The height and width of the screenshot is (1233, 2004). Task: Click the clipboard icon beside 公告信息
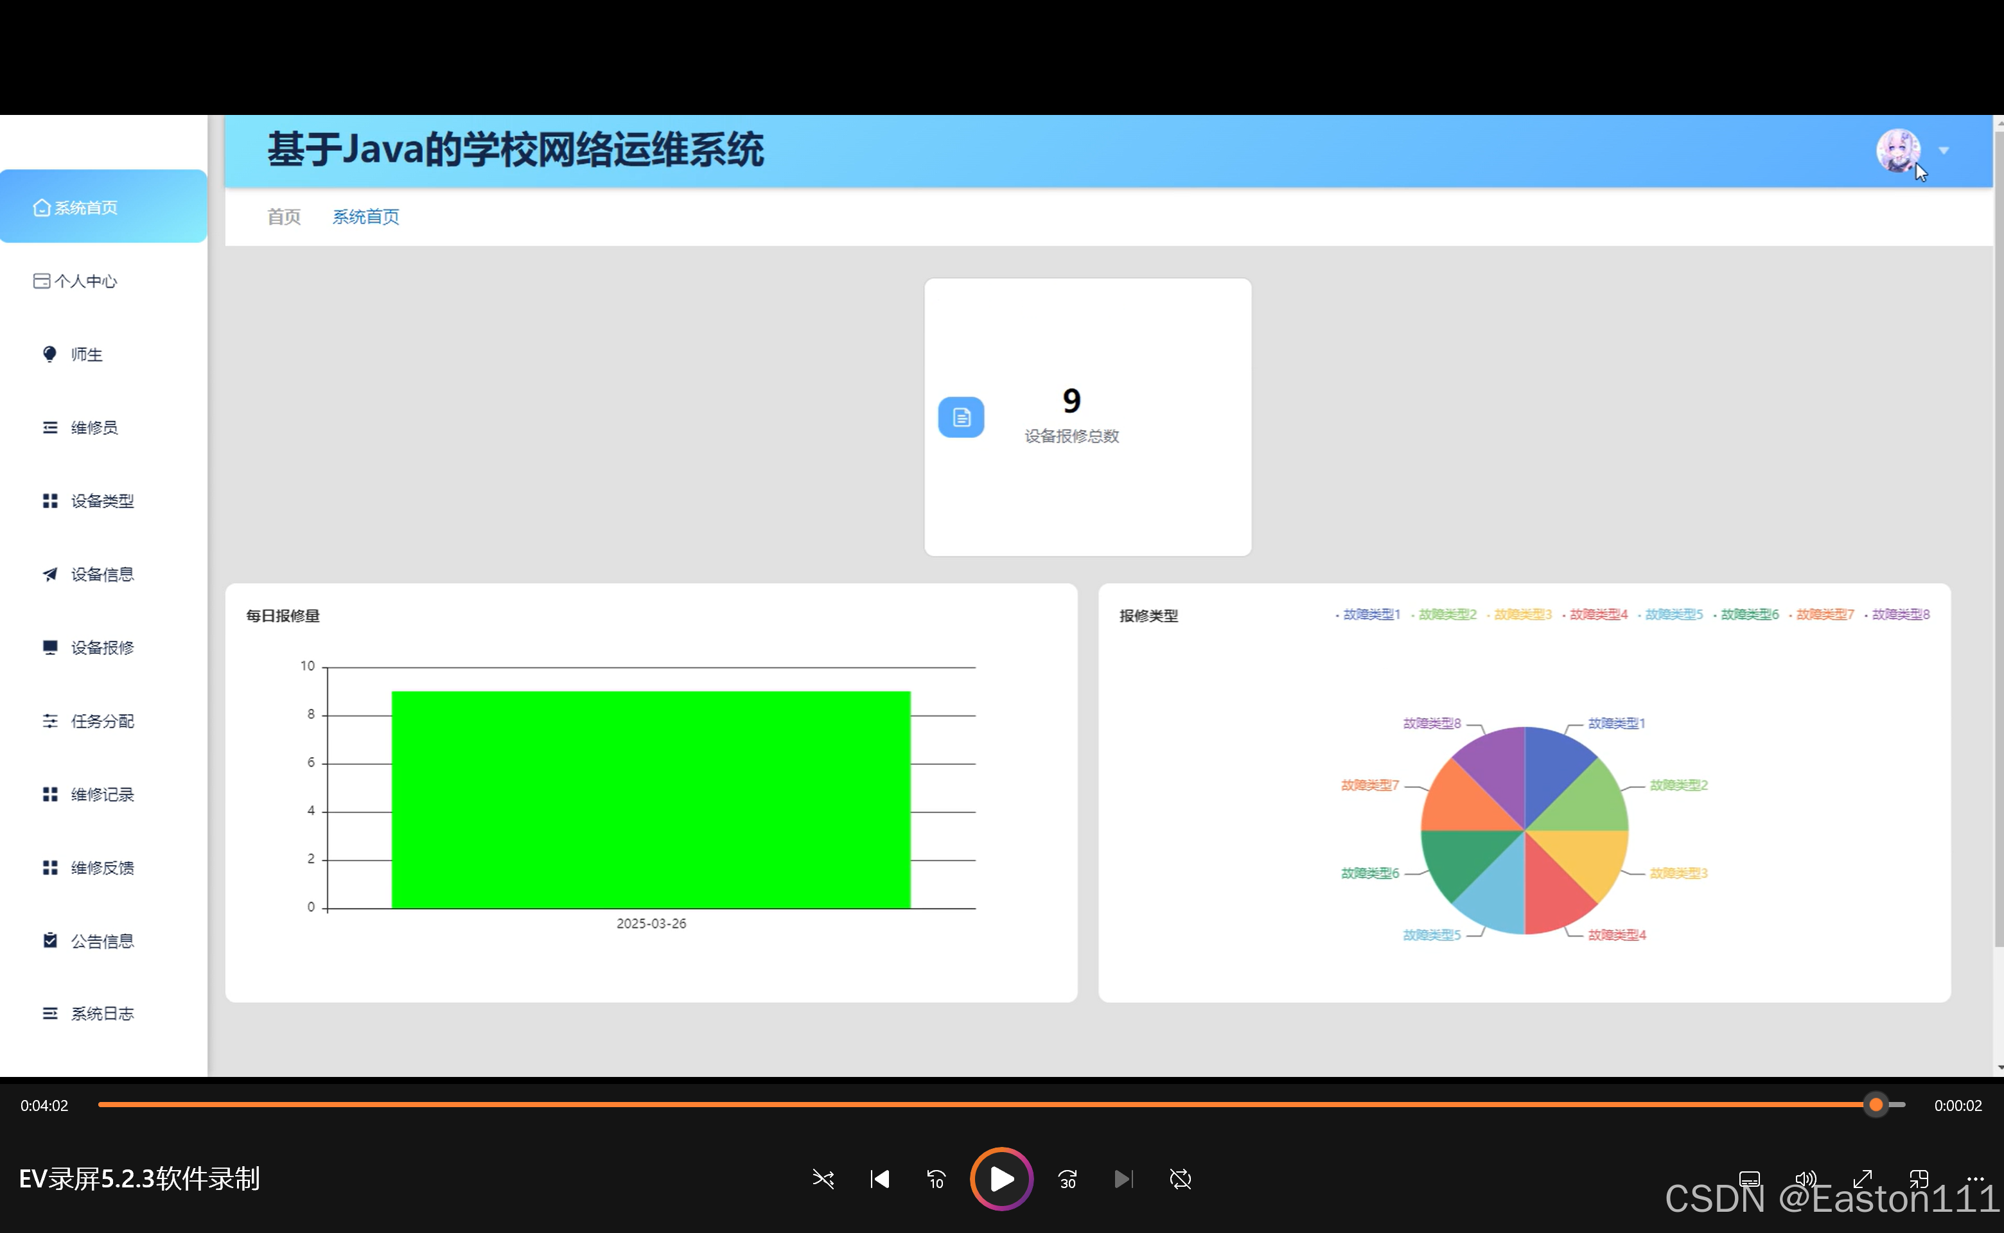click(49, 940)
